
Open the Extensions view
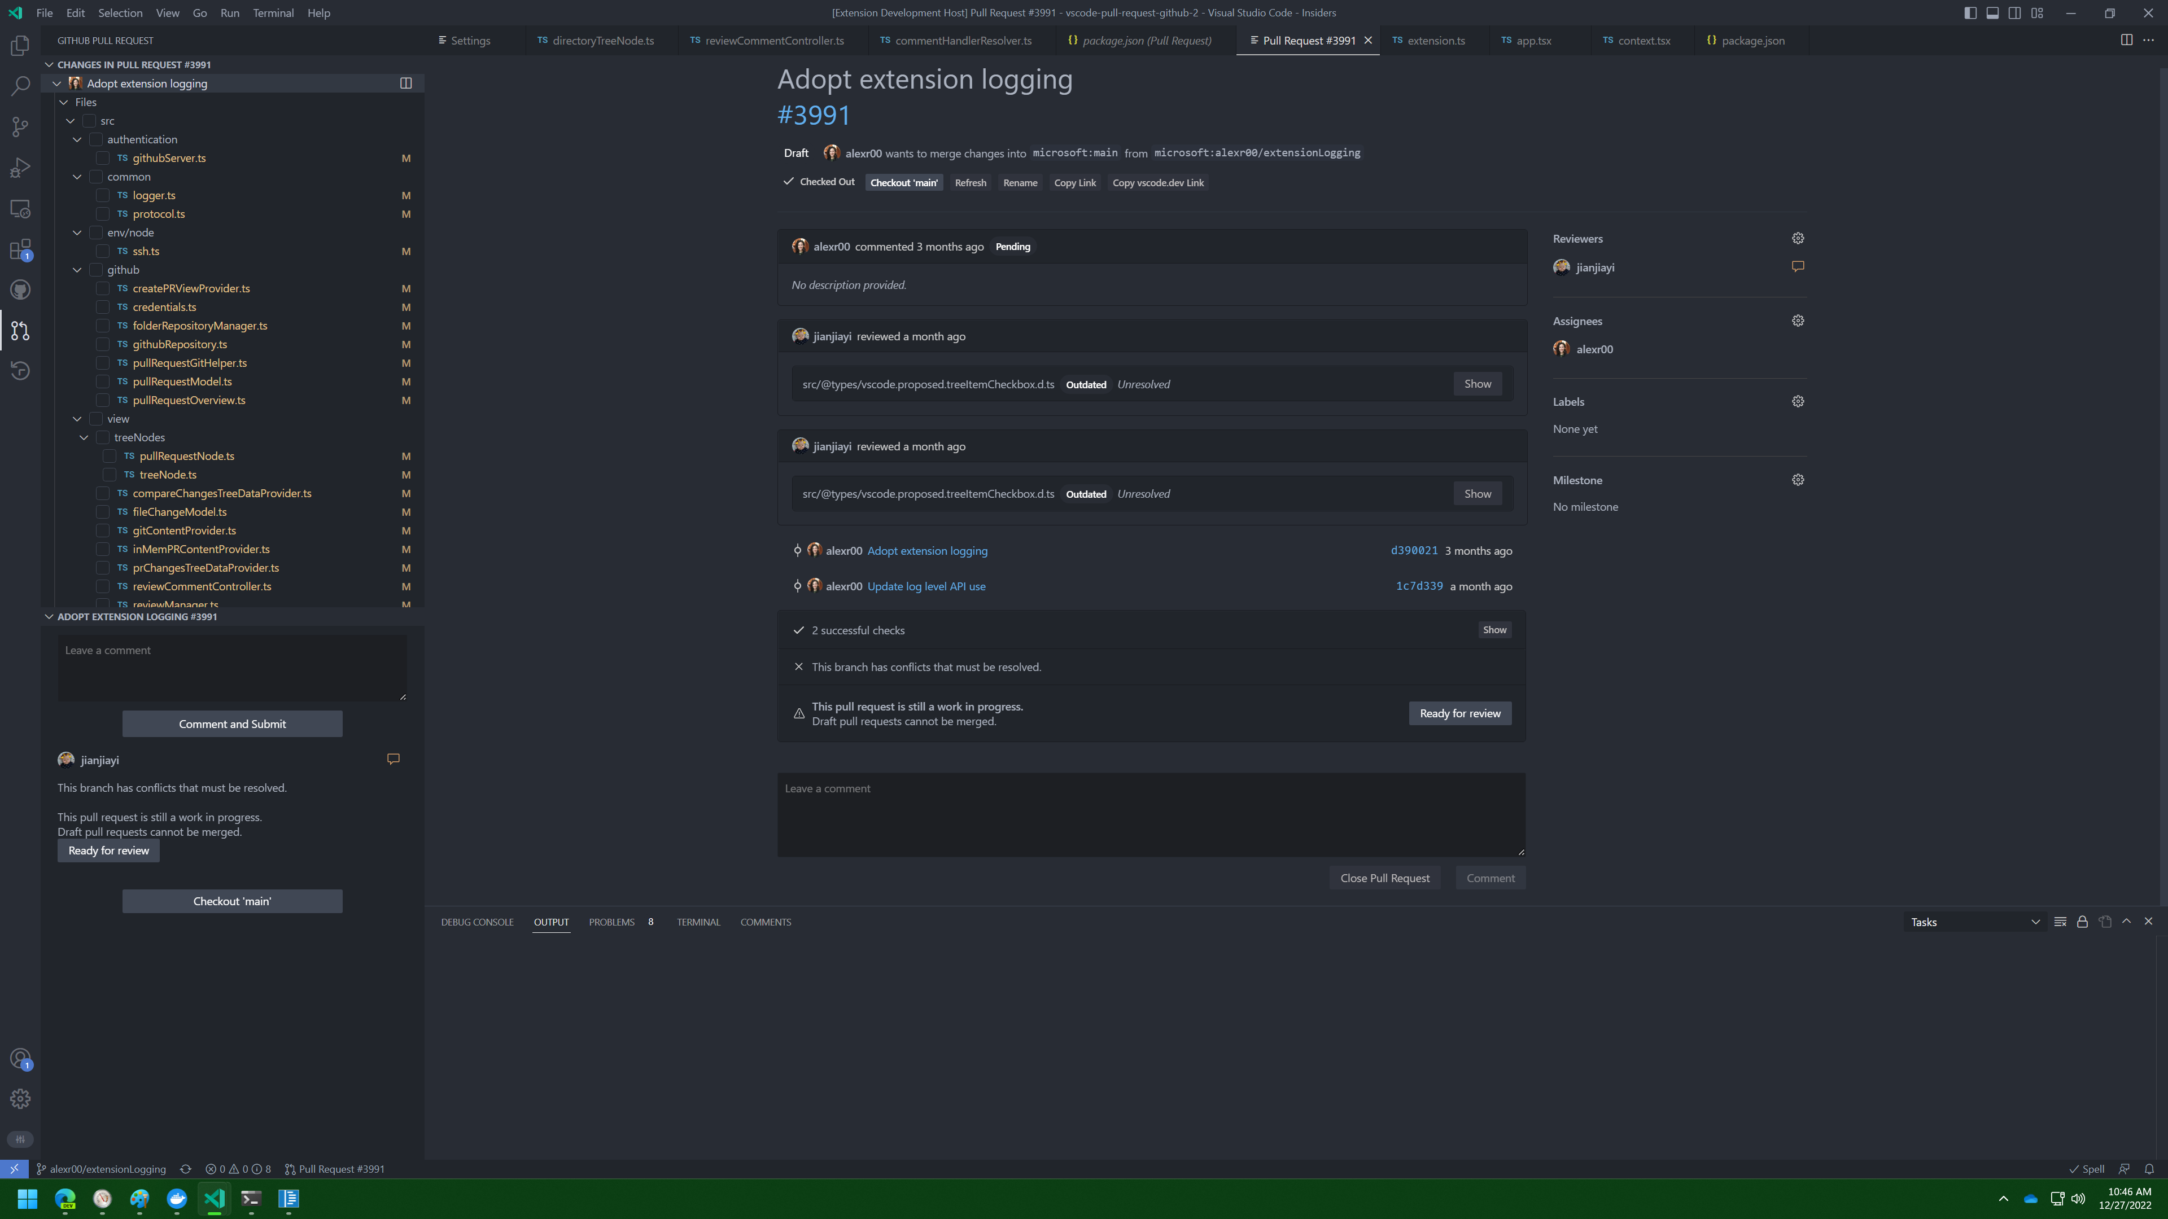click(20, 249)
